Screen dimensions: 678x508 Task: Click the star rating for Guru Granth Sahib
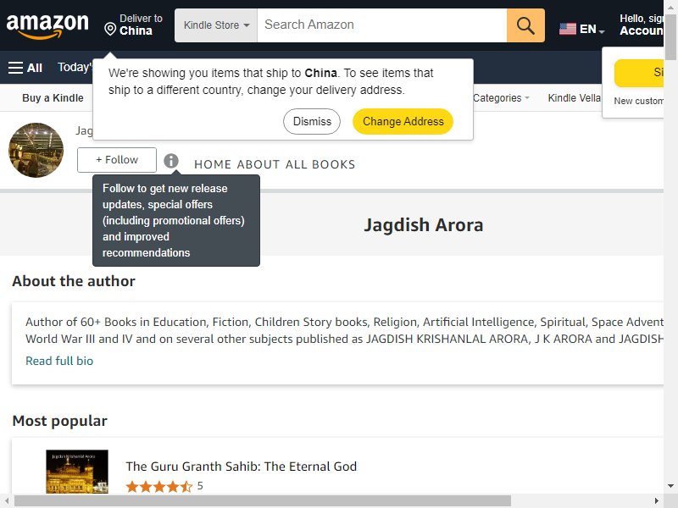coord(158,487)
